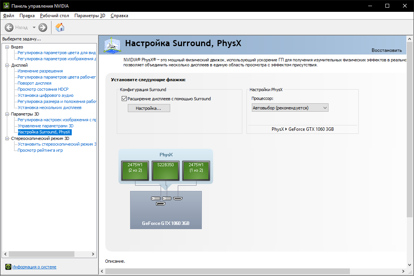Click the PhysX ▸ GeForce GTX 1060 3GB text
The width and height of the screenshot is (414, 276).
(303, 129)
